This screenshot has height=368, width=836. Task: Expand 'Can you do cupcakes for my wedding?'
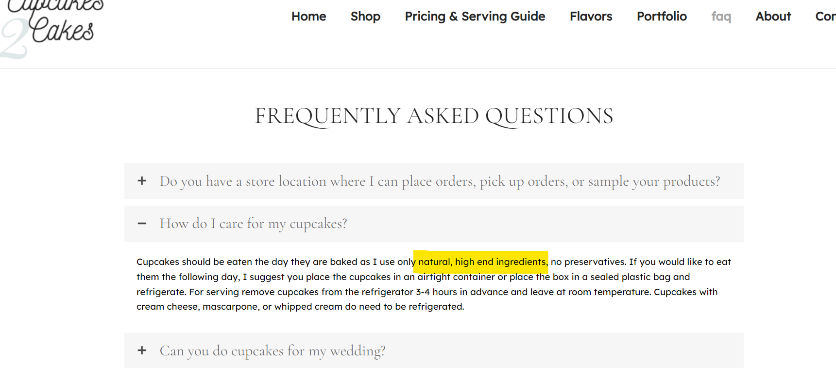[x=272, y=350]
